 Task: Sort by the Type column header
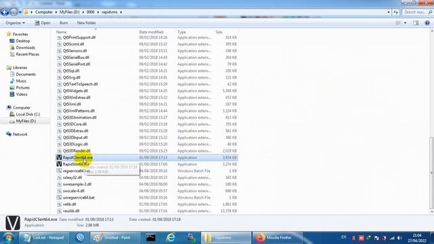[x=182, y=32]
